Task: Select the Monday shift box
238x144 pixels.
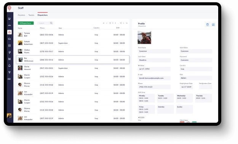Action: (x=146, y=98)
